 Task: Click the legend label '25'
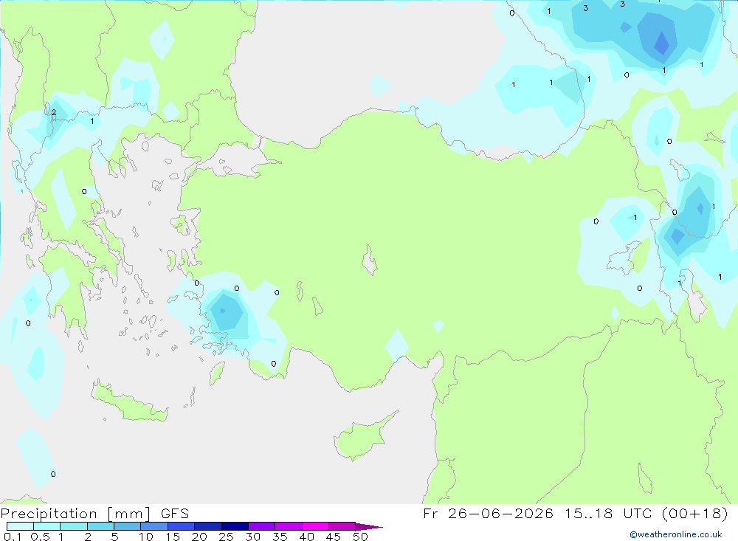[x=226, y=537]
